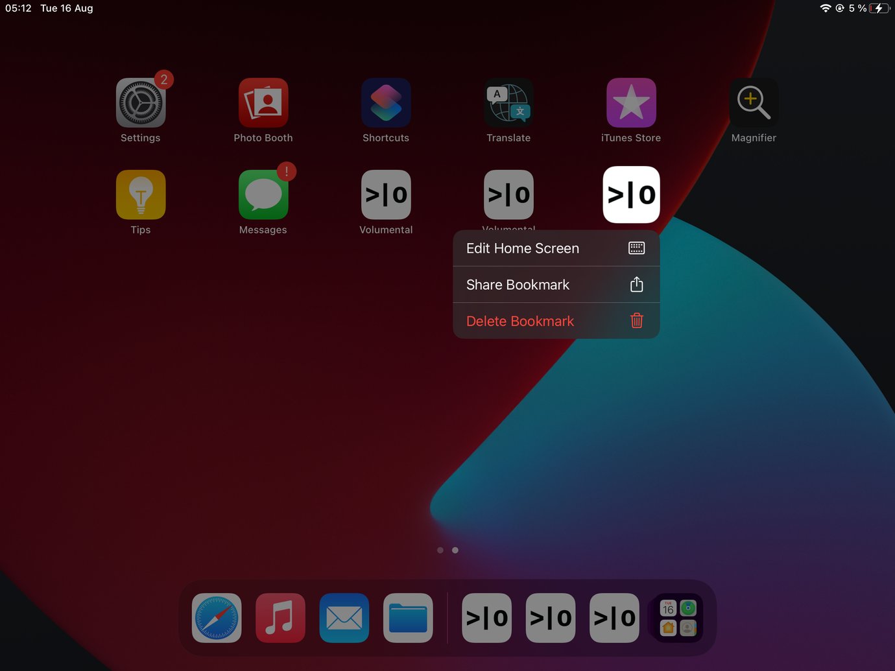Image resolution: width=895 pixels, height=671 pixels.
Task: Tap the highlighted white Volumental bookmark
Action: pyautogui.click(x=630, y=194)
